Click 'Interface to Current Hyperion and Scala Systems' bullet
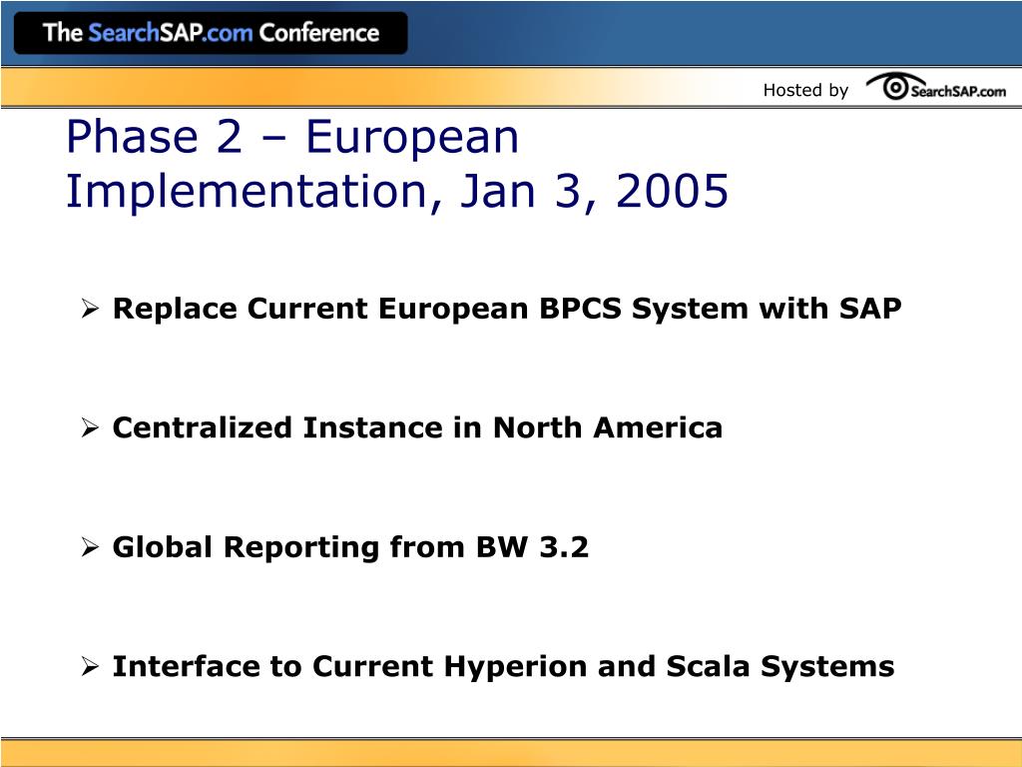 coord(487,666)
